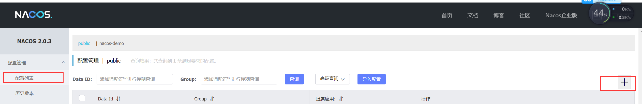Click the 44% speed monitor widget
Screen dimensions: 642x104
611,13
